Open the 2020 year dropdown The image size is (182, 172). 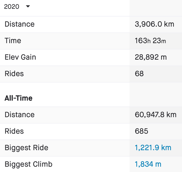pos(17,7)
